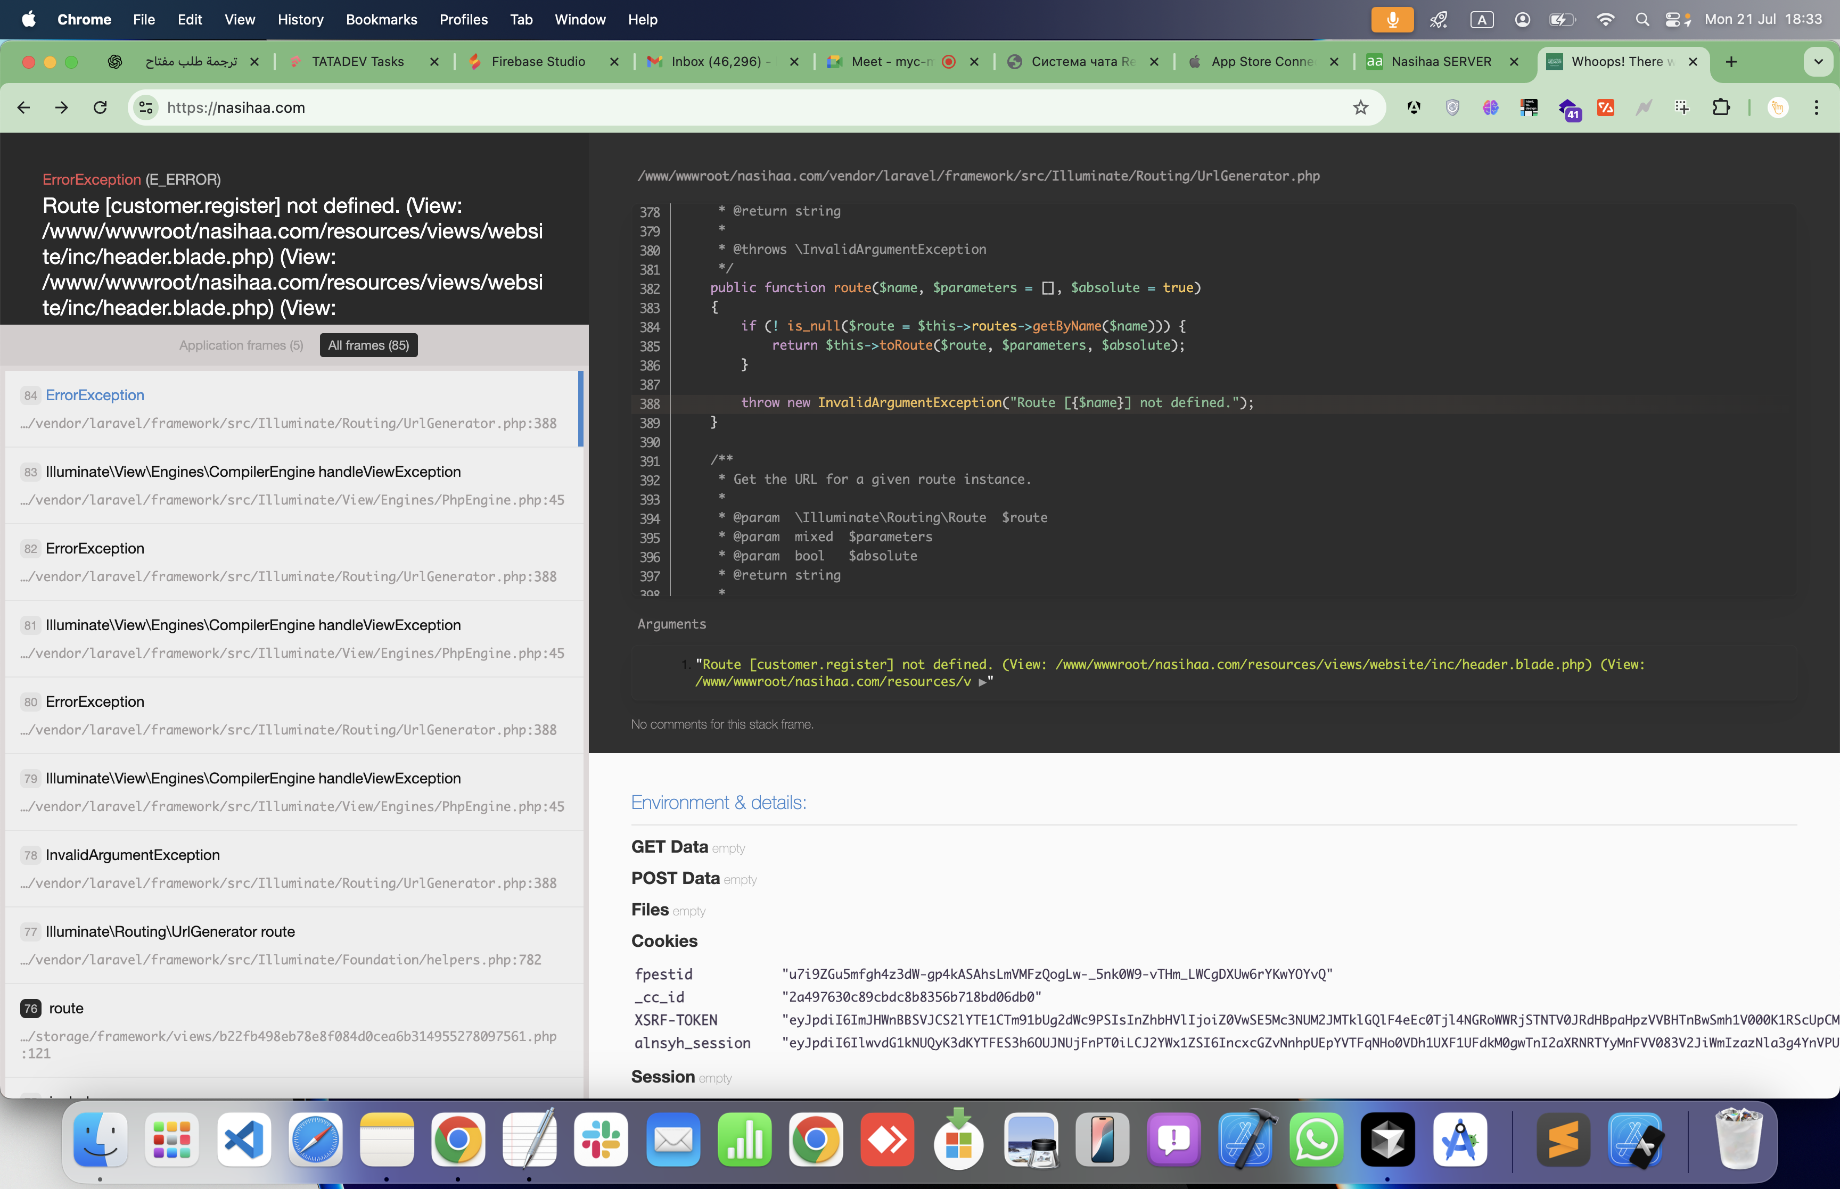The width and height of the screenshot is (1840, 1189).
Task: Open the History menu
Action: tap(300, 19)
